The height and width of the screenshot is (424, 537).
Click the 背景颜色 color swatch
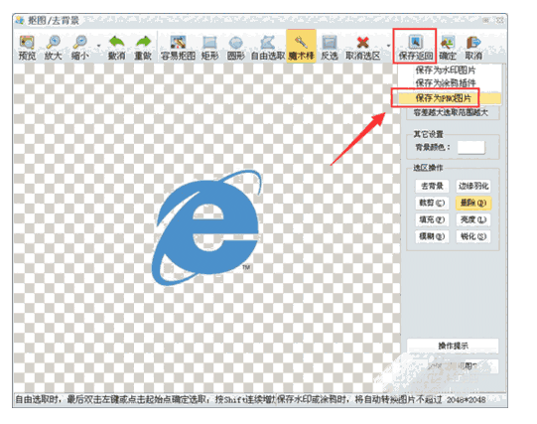[471, 147]
